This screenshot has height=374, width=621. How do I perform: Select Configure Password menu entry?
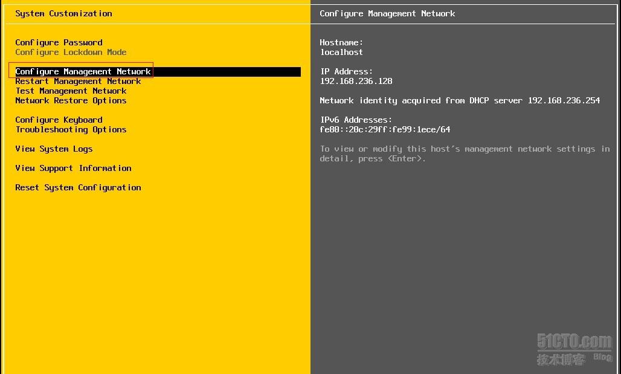[59, 42]
